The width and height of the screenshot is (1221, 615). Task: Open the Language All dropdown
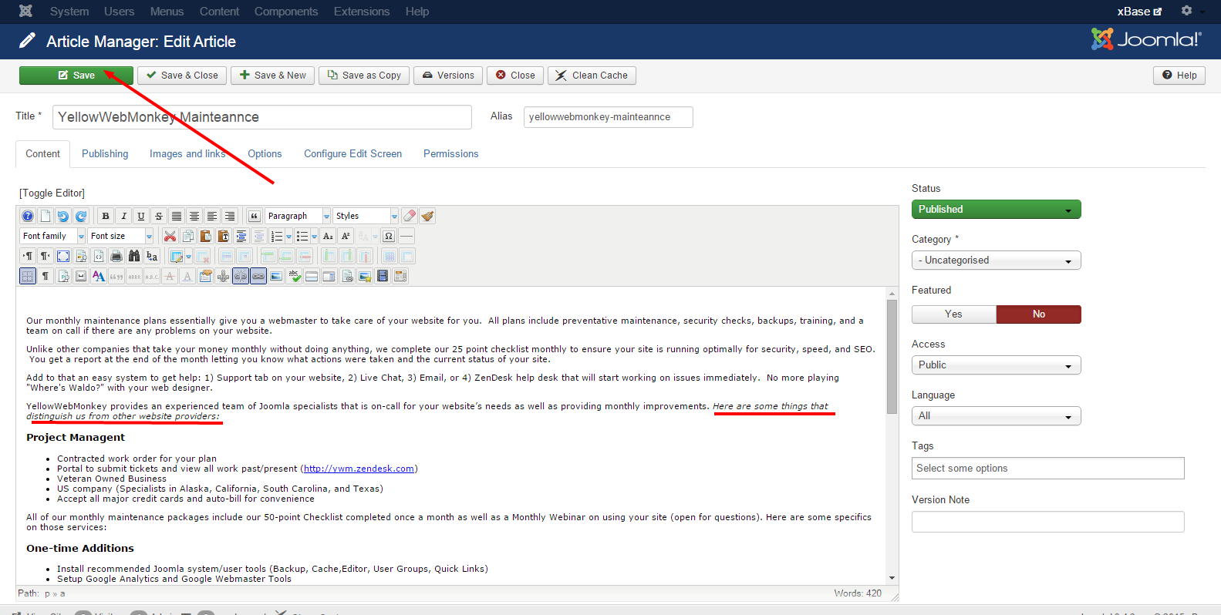click(997, 416)
